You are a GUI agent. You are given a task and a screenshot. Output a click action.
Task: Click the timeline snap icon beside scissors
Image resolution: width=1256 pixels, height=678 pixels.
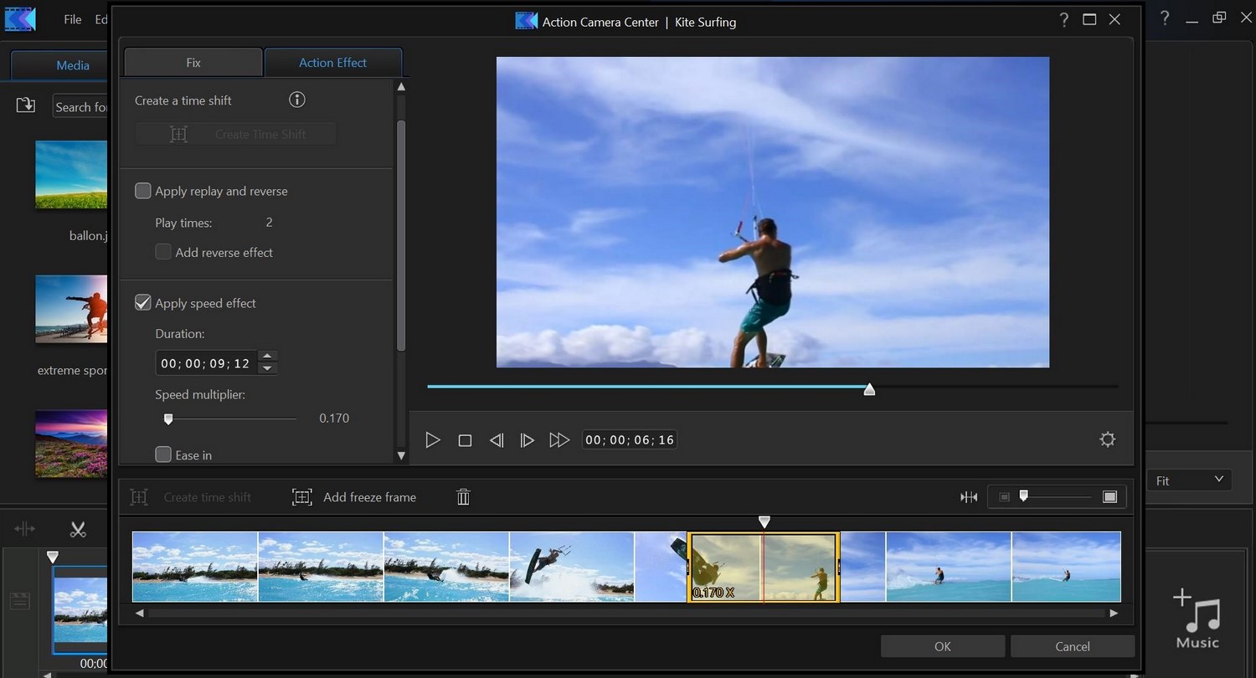pos(25,529)
